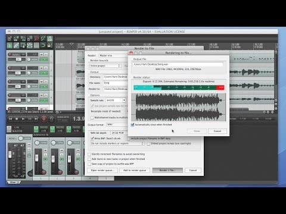Click Cancel in the Rendering to file dialog

point(217,131)
